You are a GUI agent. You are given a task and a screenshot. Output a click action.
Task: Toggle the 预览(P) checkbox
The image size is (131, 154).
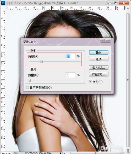tap(90, 81)
